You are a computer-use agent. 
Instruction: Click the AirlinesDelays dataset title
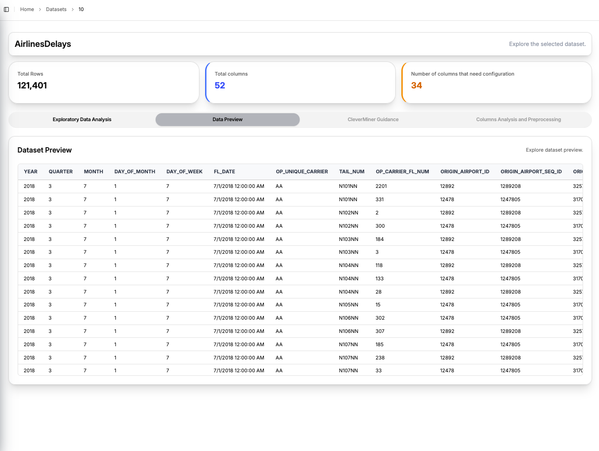[43, 44]
